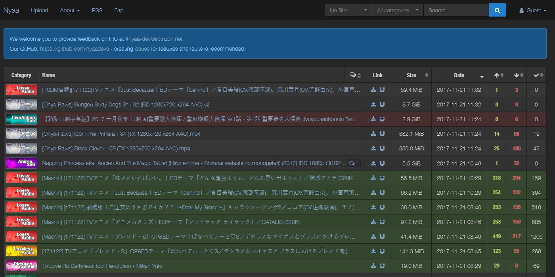555x277 pixels.
Task: Select the Live Action Sub category icon
Action: 21,119
